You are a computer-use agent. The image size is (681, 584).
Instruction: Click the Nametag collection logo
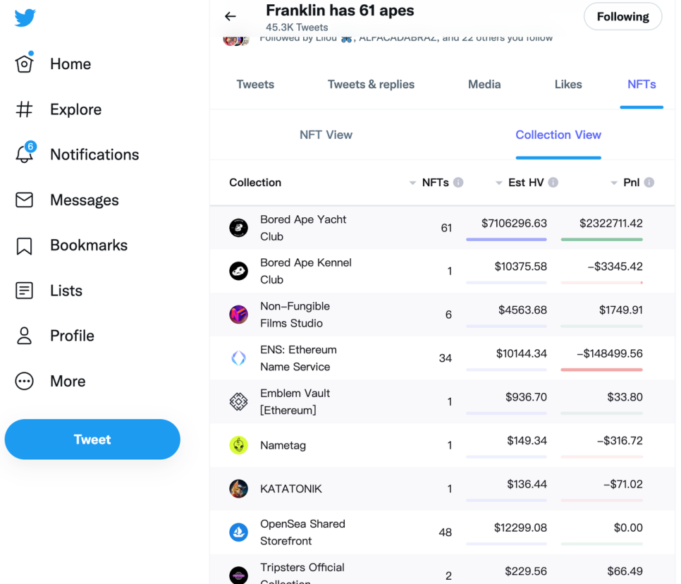coord(238,445)
